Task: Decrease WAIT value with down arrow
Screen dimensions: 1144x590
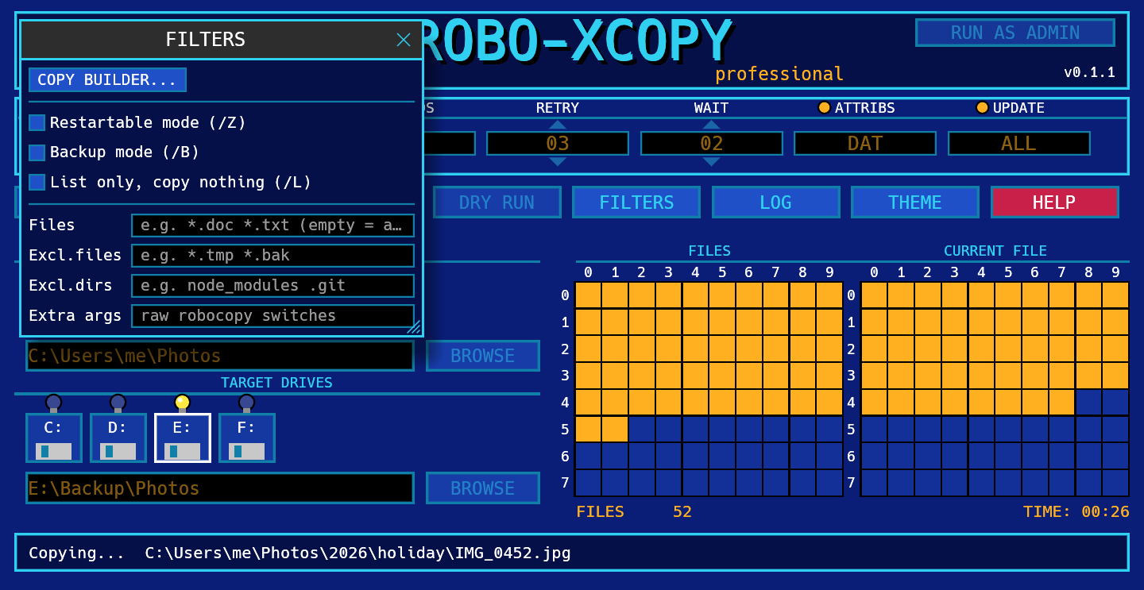Action: (712, 162)
